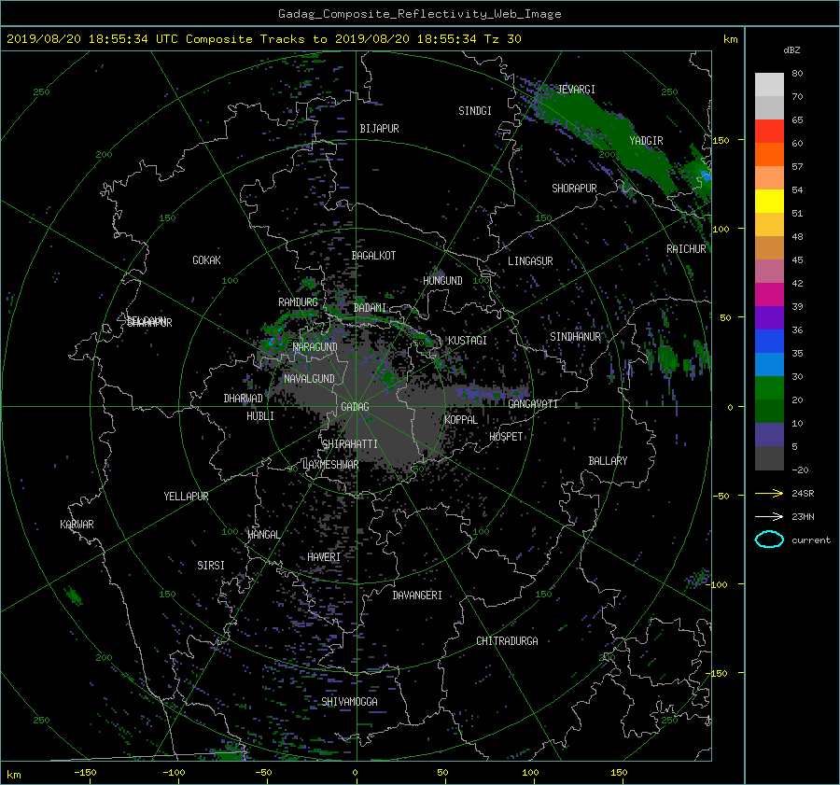
Task: Click the red 65 dBZ color swatch
Action: click(x=769, y=132)
